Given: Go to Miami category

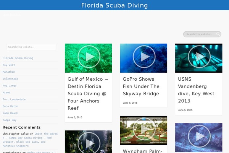Looking at the screenshot, I should (6, 93).
